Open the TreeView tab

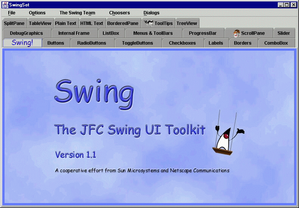pyautogui.click(x=187, y=23)
